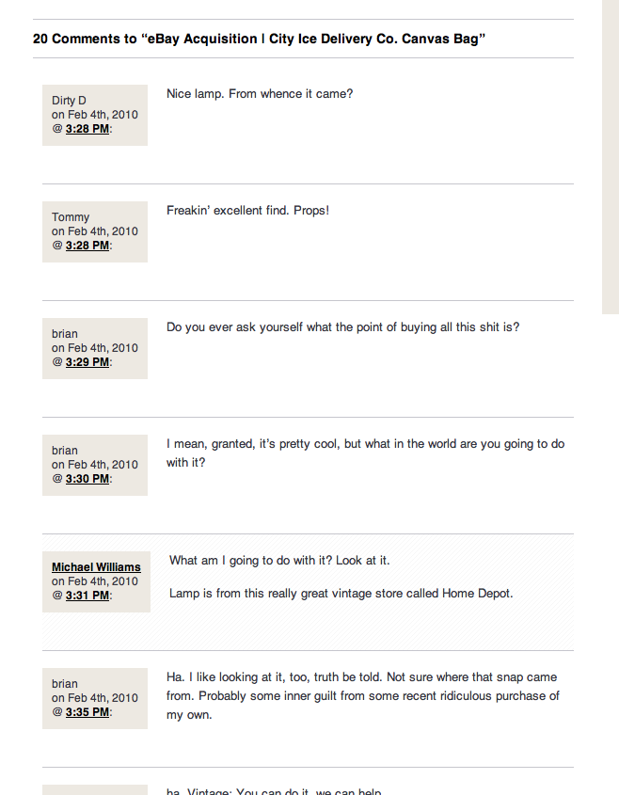619x795 pixels.
Task: Click brian's 3:29 PM timestamp link
Action: pyautogui.click(x=87, y=362)
